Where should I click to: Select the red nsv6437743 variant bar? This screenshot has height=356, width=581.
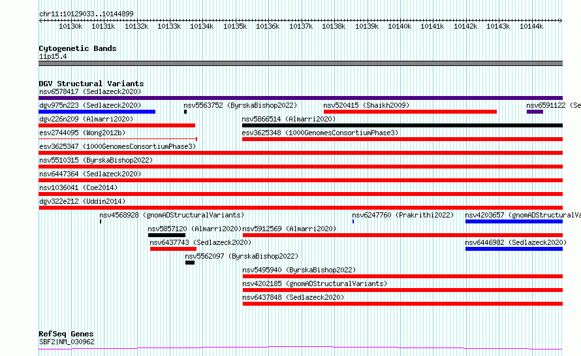click(x=173, y=249)
